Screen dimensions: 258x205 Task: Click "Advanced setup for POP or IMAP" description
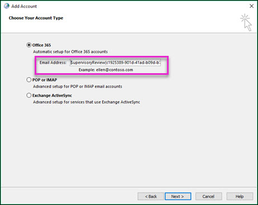78,87
